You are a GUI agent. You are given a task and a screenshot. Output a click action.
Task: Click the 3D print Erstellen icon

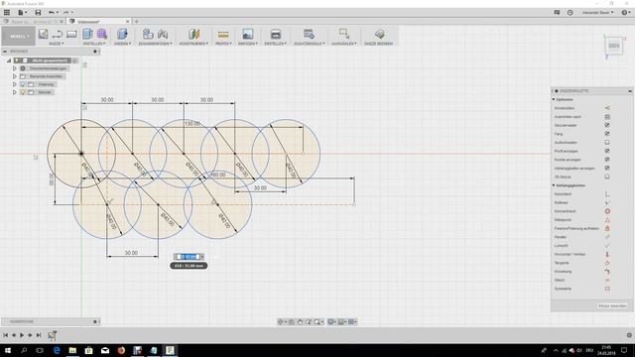pos(276,34)
